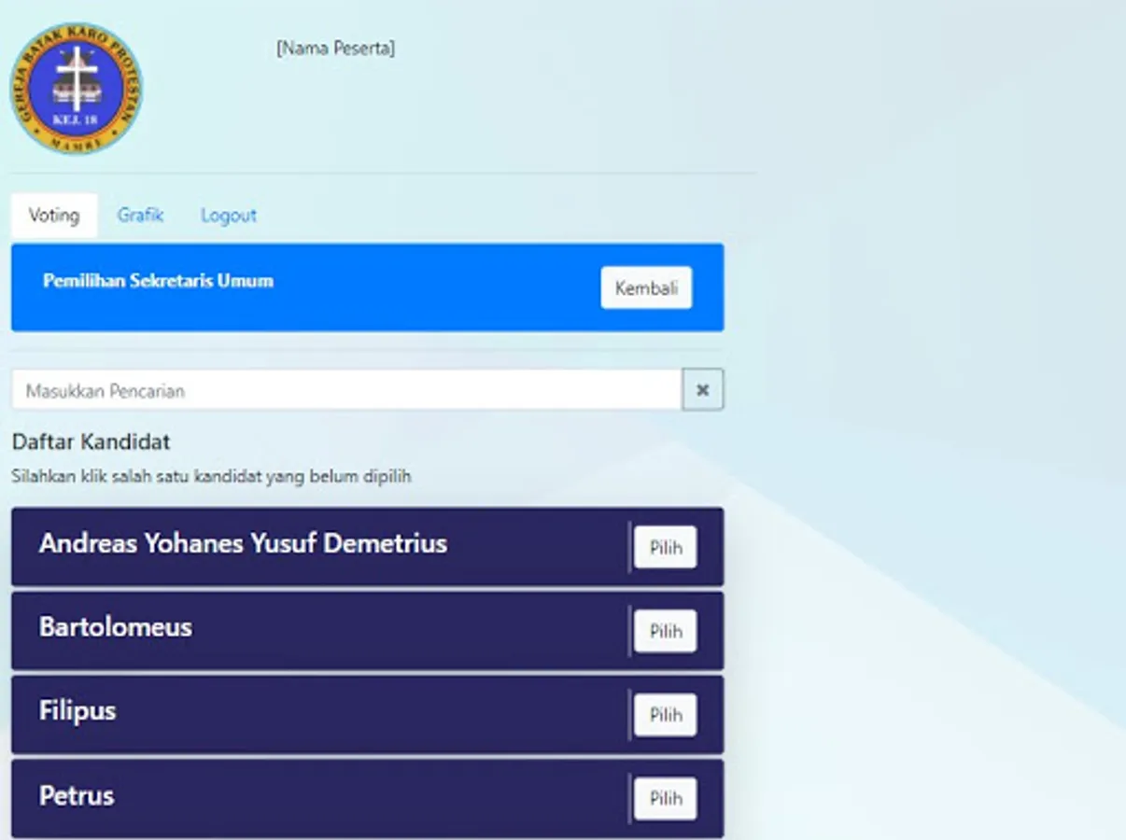1126x840 pixels.
Task: Click the Pemilihan Sekretaris Umum heading
Action: coord(159,280)
